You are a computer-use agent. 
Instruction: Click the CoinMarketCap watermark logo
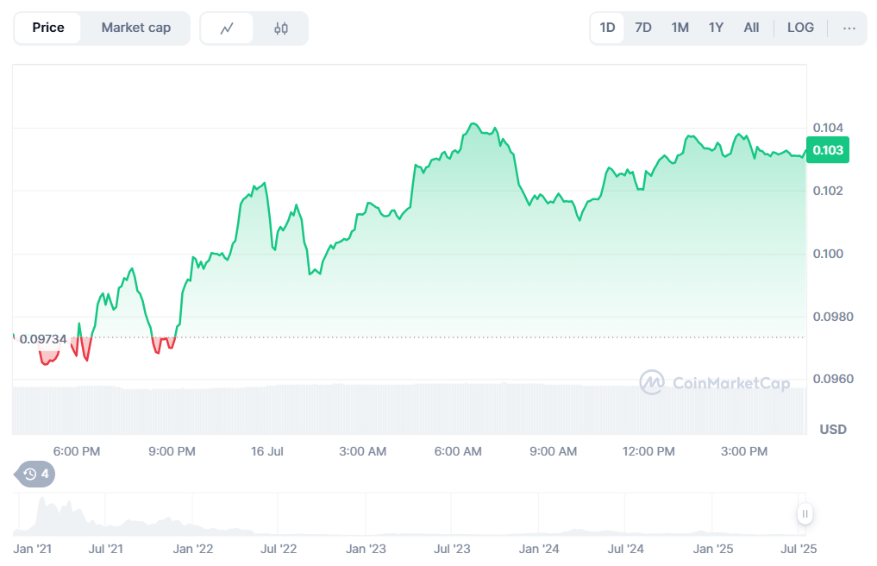coord(714,382)
